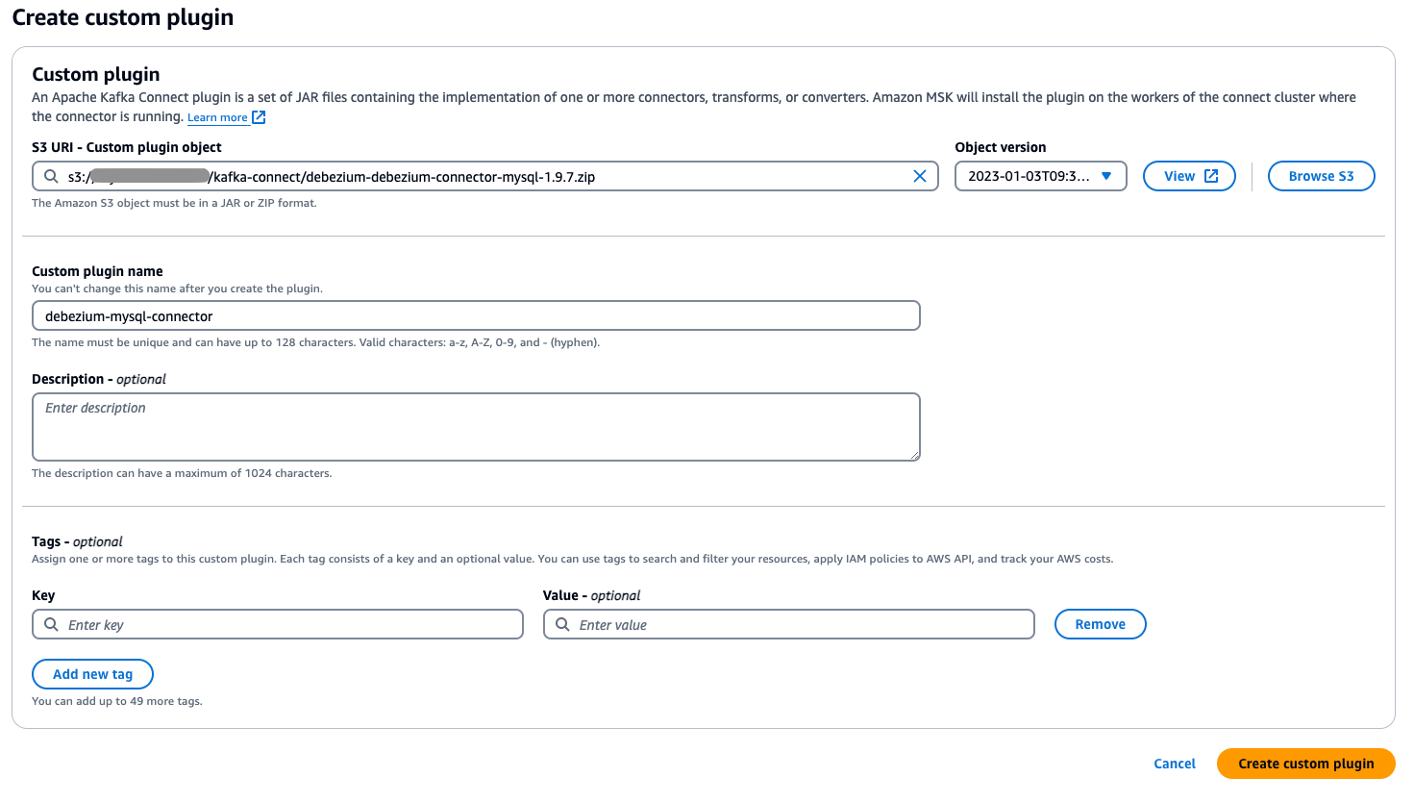Remove the tag row

tap(1100, 624)
